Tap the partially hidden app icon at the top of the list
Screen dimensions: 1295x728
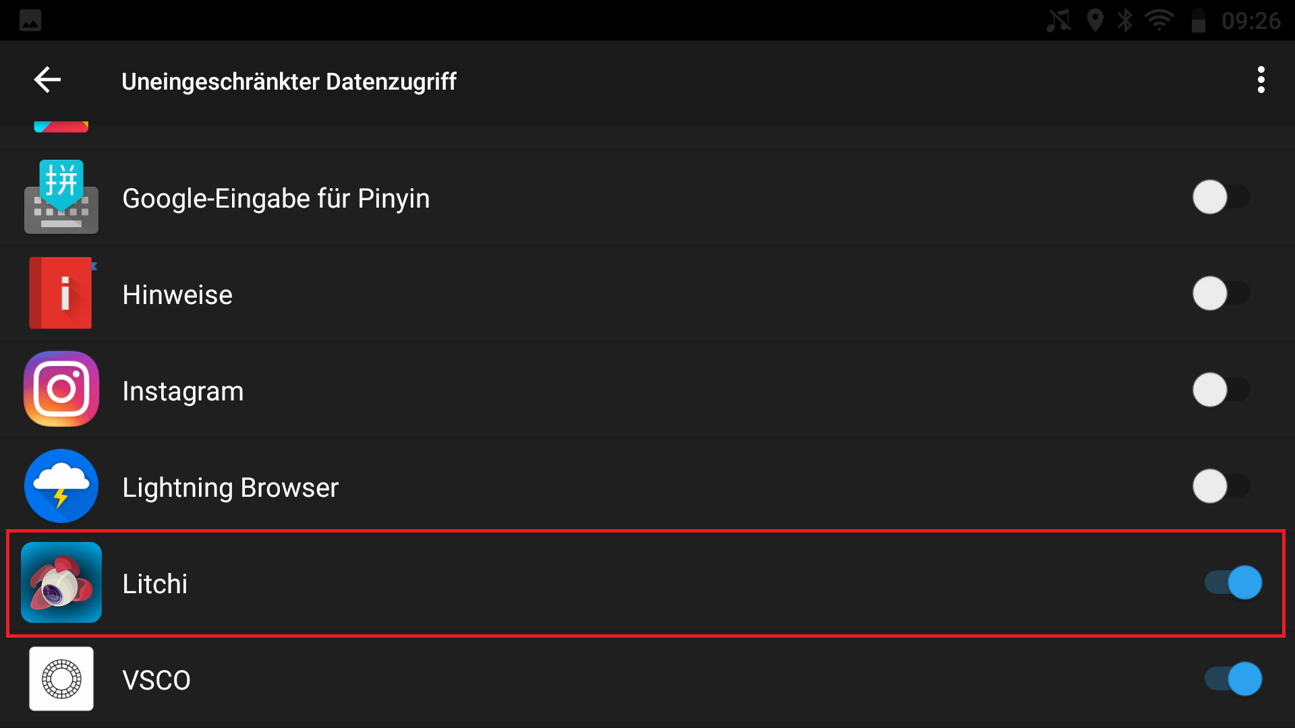(x=61, y=127)
